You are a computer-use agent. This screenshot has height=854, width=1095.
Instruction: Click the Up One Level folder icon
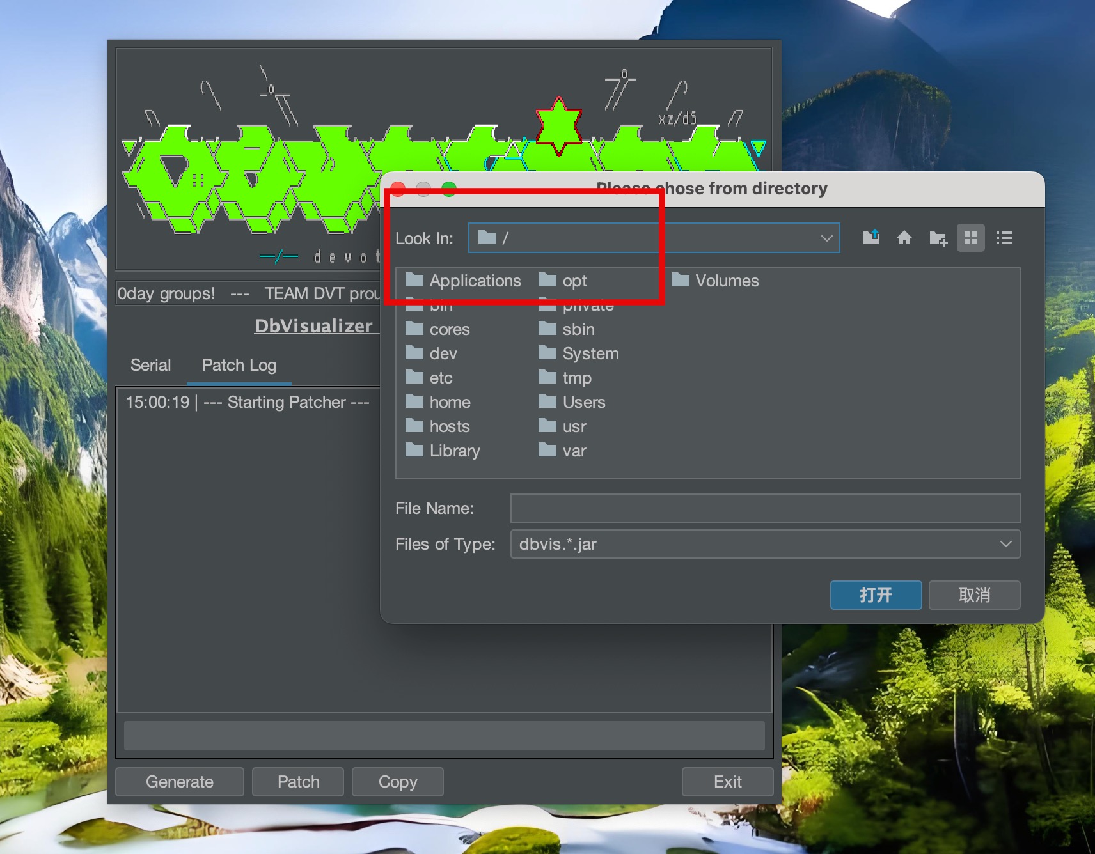870,238
